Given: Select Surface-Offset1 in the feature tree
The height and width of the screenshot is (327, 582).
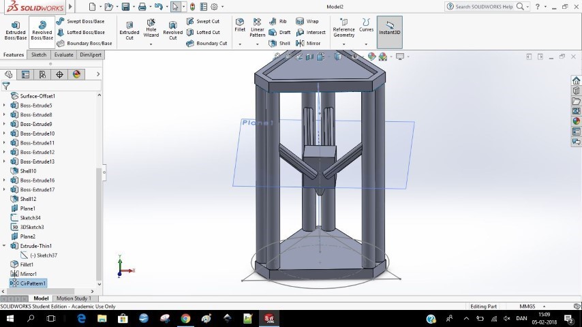Looking at the screenshot, I should [x=33, y=96].
